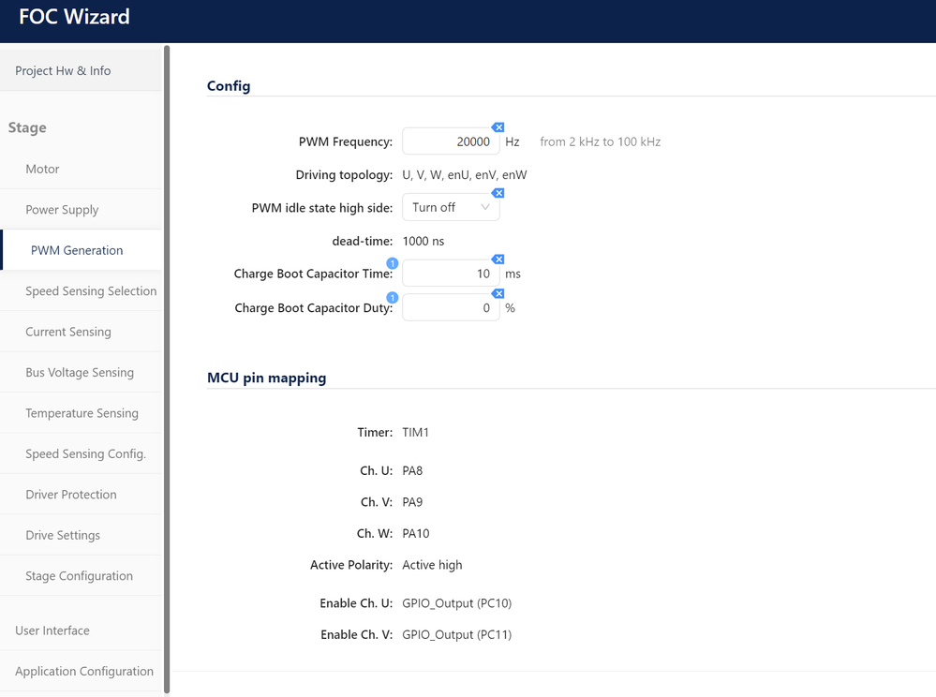Click reset icon on Charge Boot Capacitor Time
Viewport: 936px width, 697px height.
[498, 260]
